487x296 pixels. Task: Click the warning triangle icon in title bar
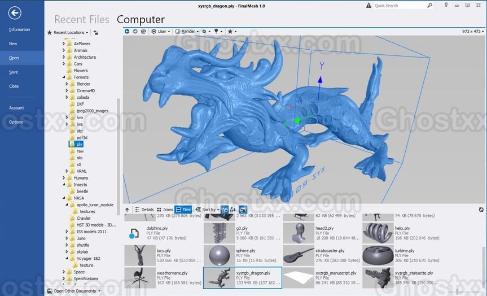tap(369, 6)
